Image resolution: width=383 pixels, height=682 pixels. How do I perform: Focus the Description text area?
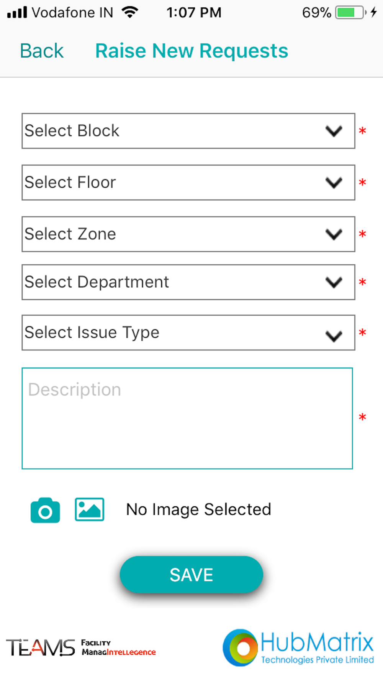point(187,418)
